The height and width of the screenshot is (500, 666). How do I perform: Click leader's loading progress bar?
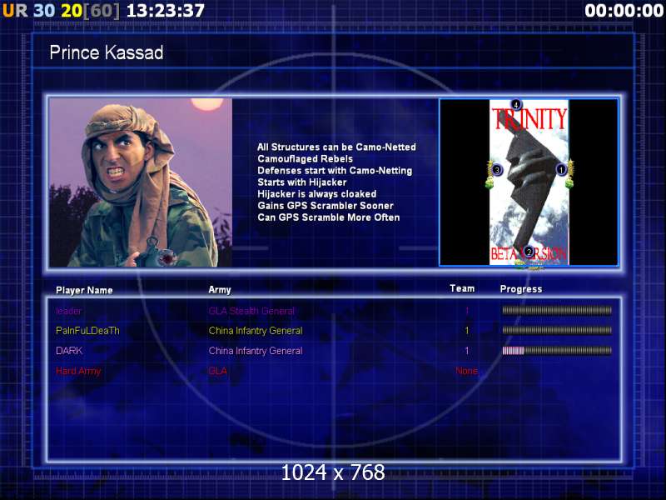click(x=556, y=311)
